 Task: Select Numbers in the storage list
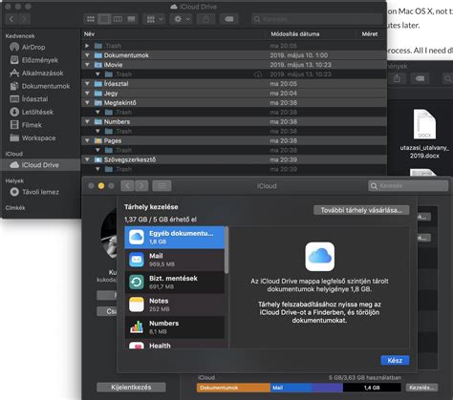click(175, 327)
